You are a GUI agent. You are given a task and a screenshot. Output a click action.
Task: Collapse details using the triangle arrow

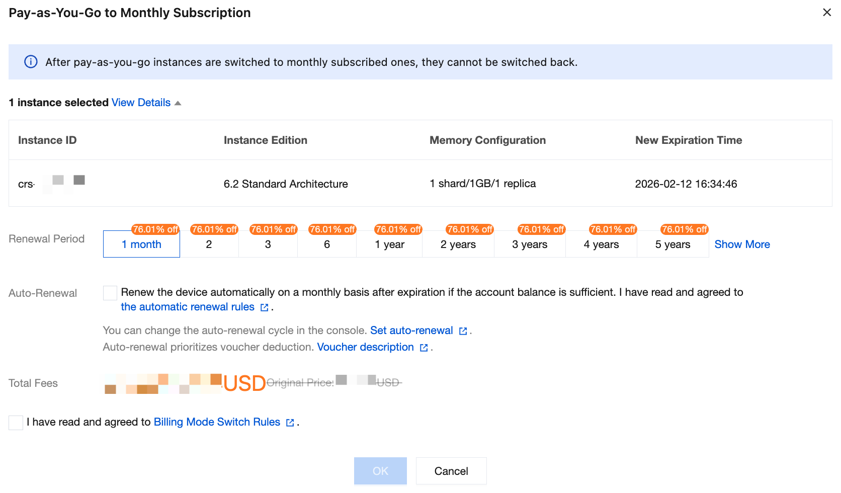pyautogui.click(x=178, y=103)
